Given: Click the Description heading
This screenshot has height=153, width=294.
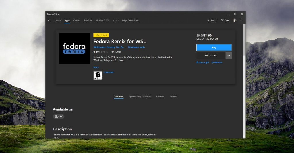Looking at the screenshot, I should (x=62, y=129).
